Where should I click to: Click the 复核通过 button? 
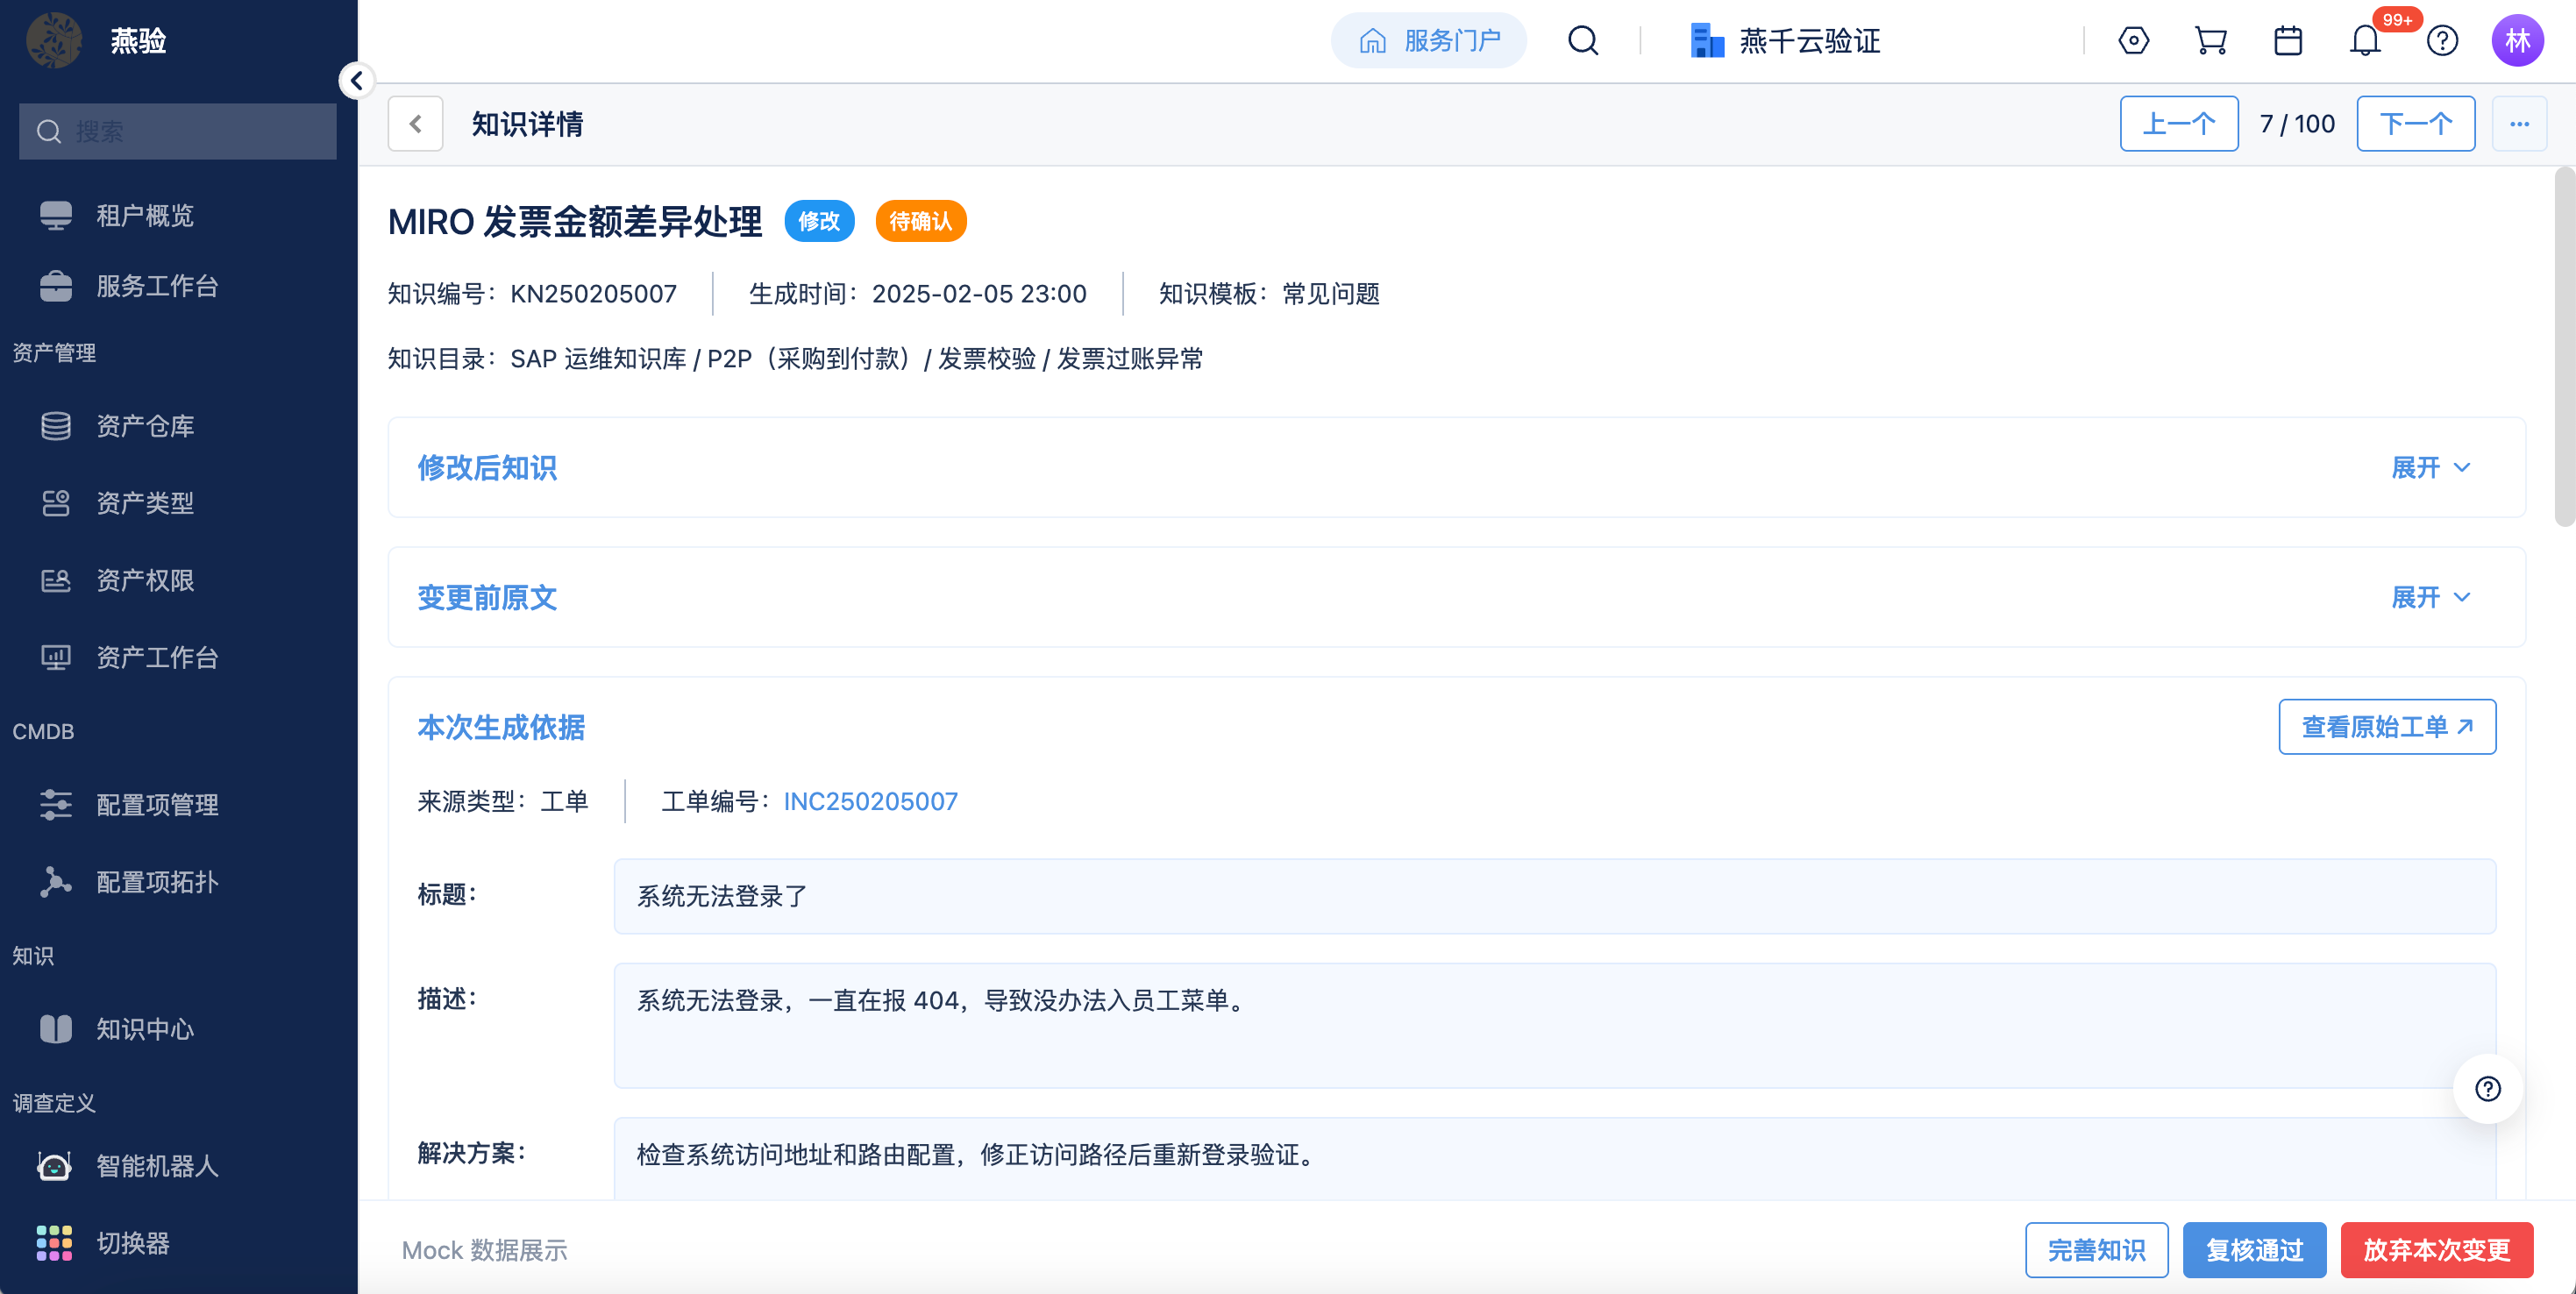coord(2254,1250)
